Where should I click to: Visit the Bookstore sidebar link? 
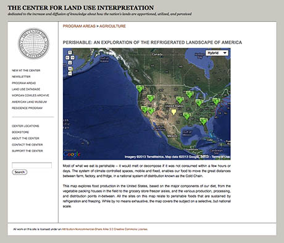20,132
